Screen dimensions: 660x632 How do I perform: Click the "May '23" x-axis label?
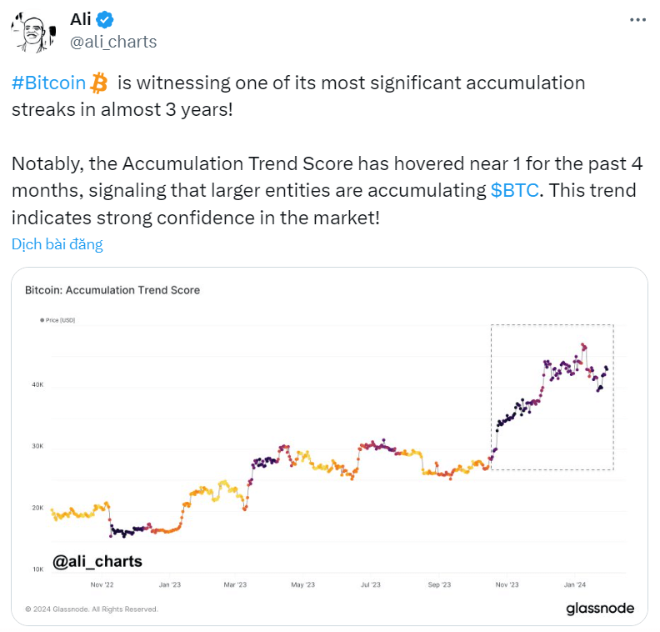pos(303,585)
